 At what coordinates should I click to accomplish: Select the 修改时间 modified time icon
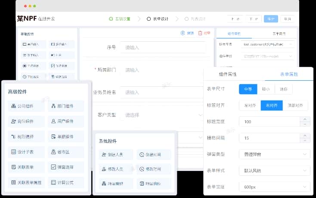point(142,169)
